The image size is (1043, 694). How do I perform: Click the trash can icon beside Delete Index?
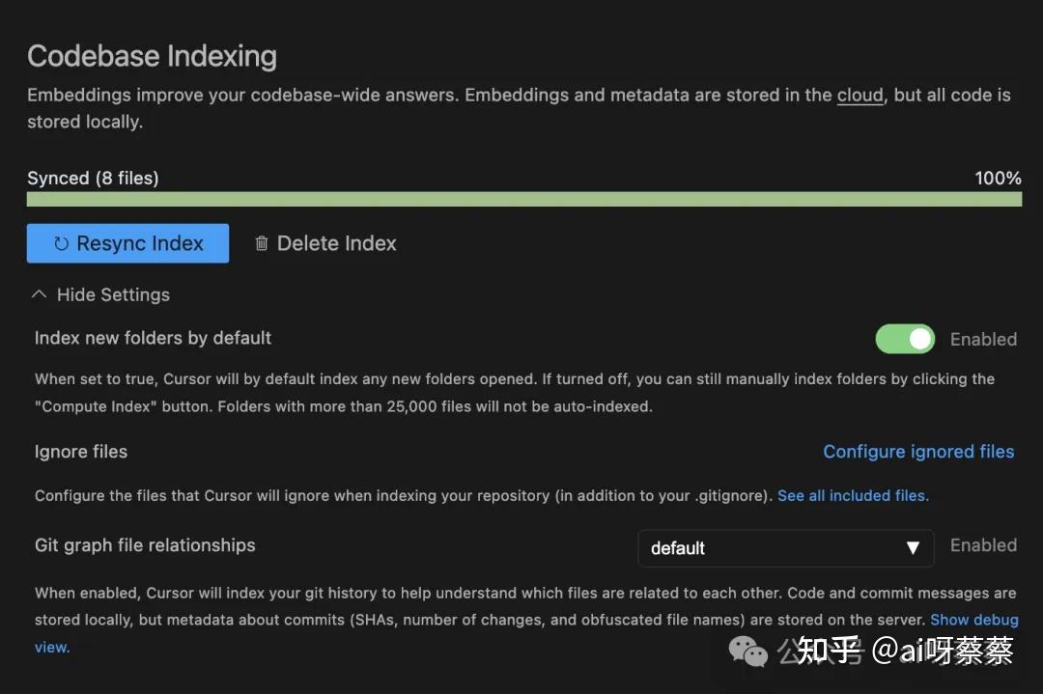pyautogui.click(x=261, y=244)
